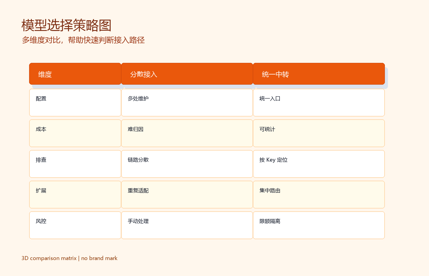Select the 链路分散 cell
This screenshot has width=429, height=276.
187,164
